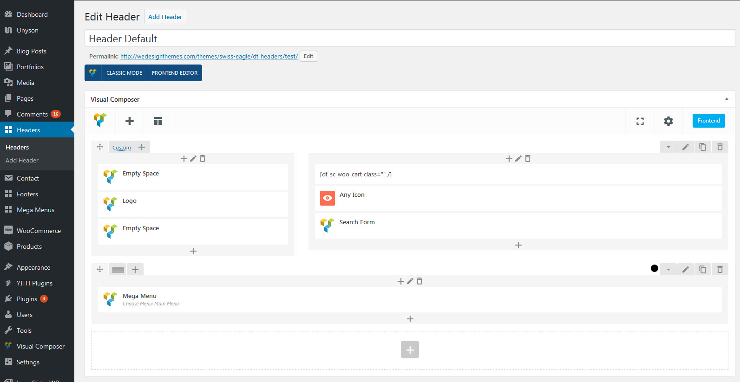Open Custom row layout selector
740x382 pixels.
point(121,148)
